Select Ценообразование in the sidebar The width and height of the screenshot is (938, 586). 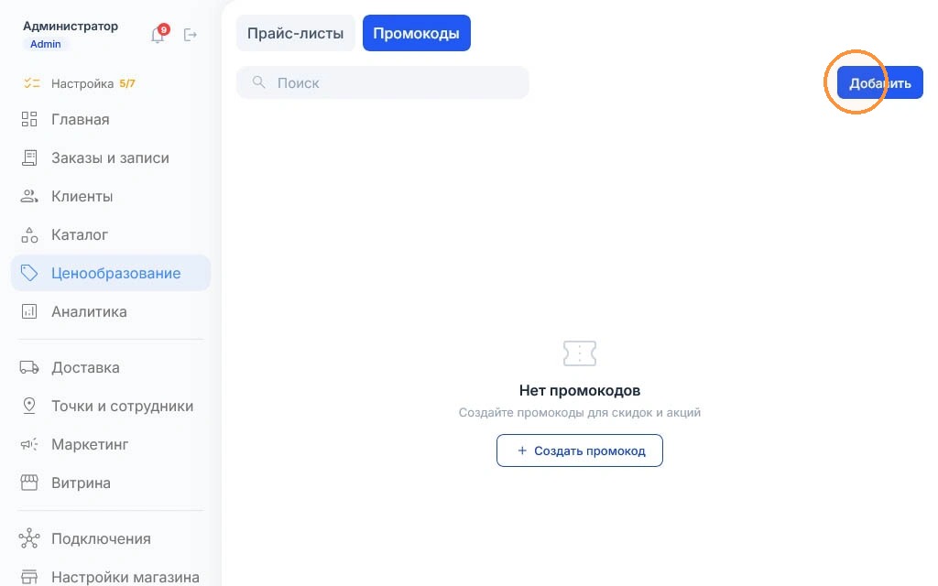coord(111,273)
